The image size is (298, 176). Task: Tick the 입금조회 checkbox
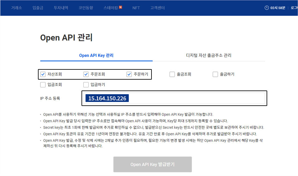[43, 85]
